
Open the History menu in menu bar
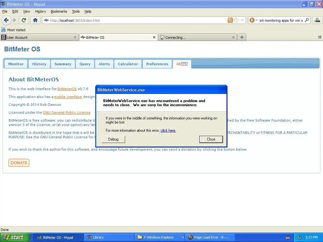(40, 11)
